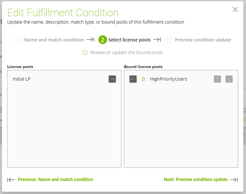The image size is (246, 194).
Task: Click the step 3 number circle
Action: point(169,40)
